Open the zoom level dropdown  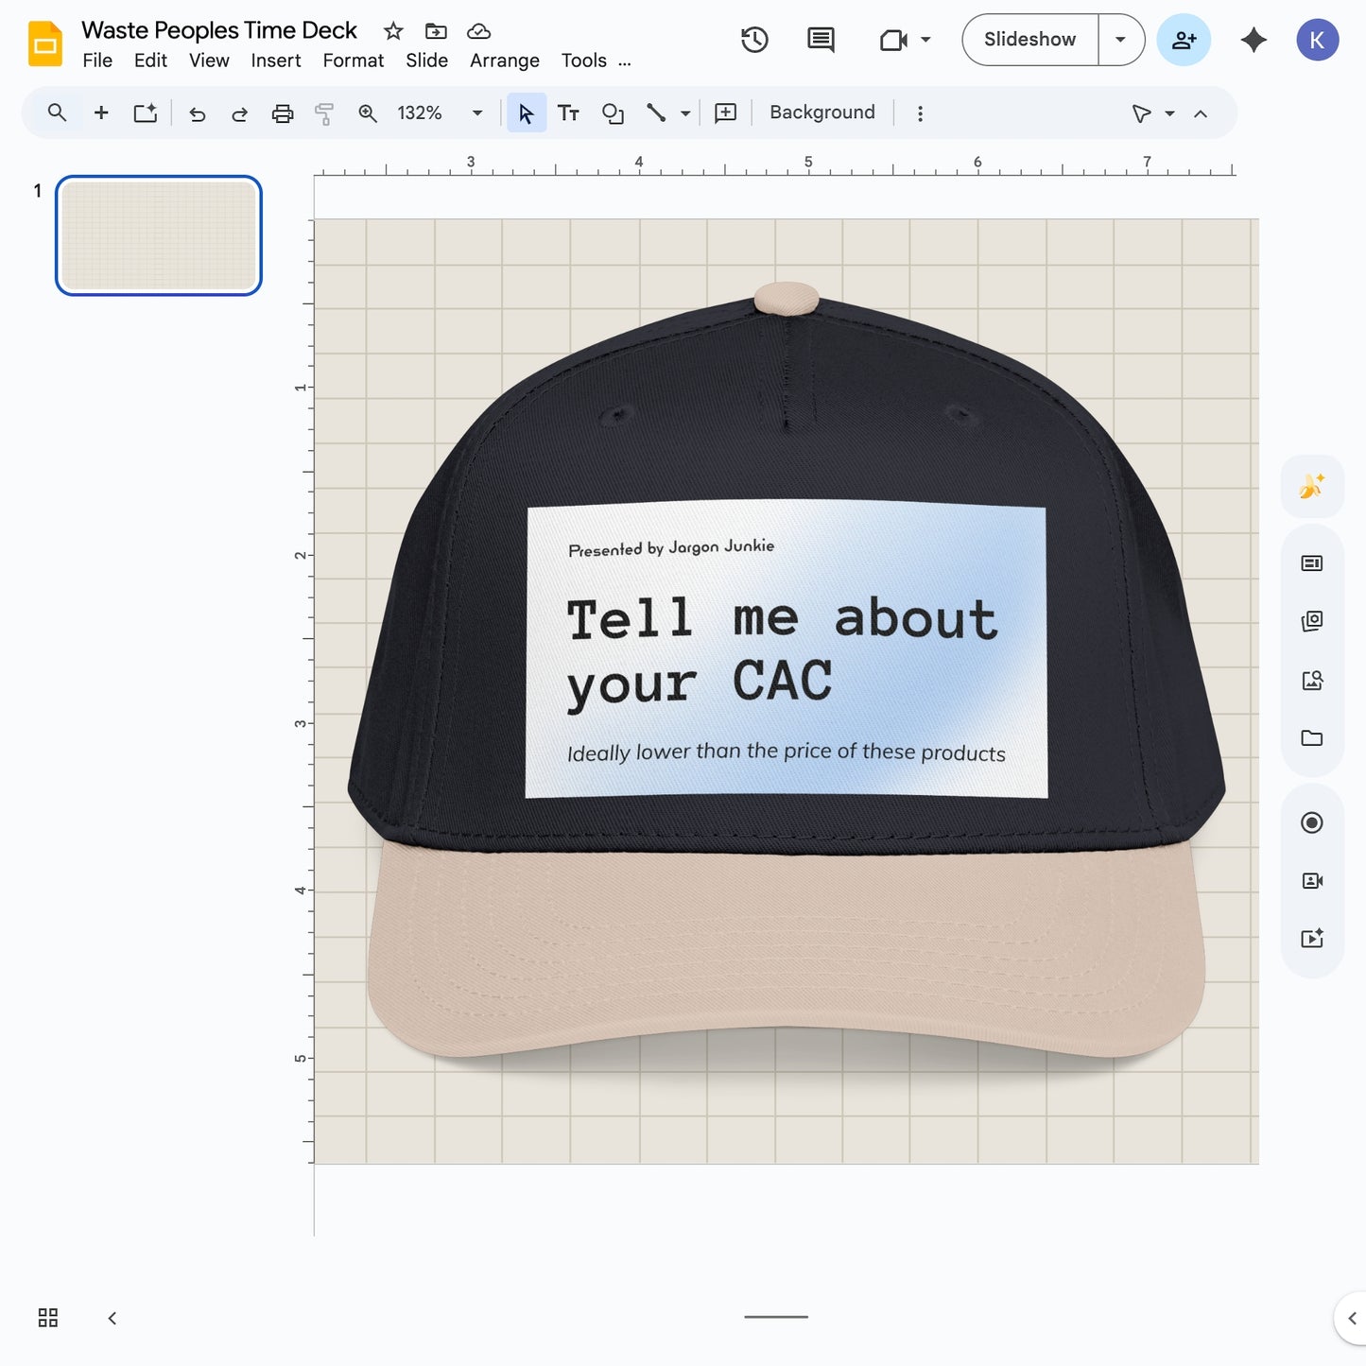tap(477, 112)
